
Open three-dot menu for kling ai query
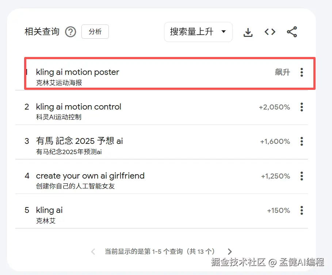pos(302,210)
